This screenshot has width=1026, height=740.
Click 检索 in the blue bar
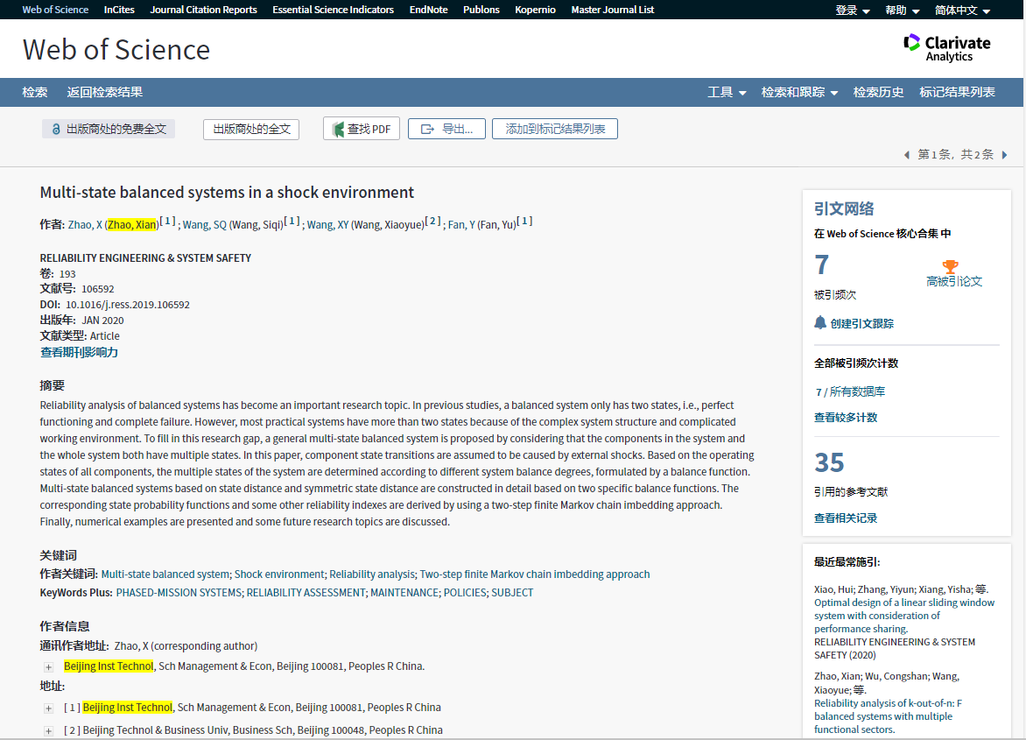(35, 92)
